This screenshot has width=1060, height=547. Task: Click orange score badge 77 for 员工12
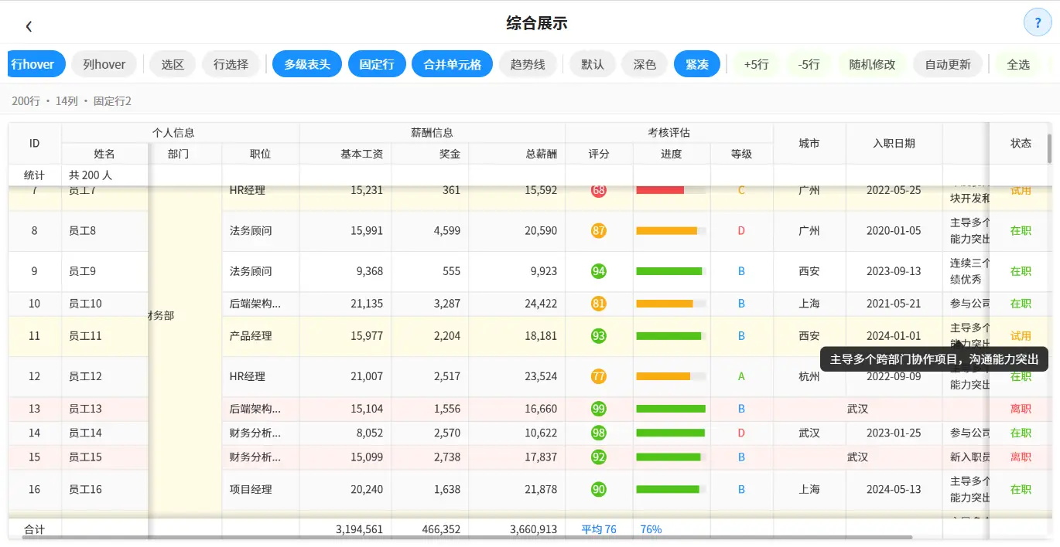tap(598, 377)
